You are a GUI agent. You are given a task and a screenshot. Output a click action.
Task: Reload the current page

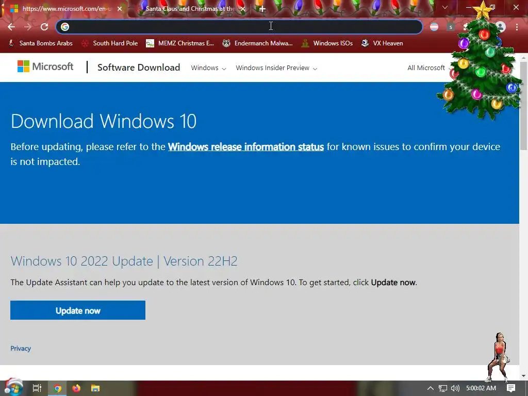(x=44, y=27)
